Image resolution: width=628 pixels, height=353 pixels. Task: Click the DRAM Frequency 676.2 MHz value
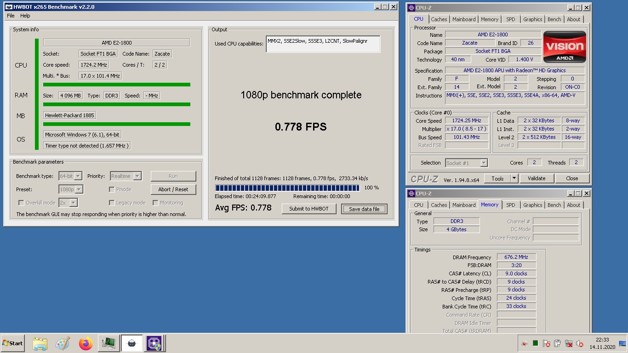point(516,257)
